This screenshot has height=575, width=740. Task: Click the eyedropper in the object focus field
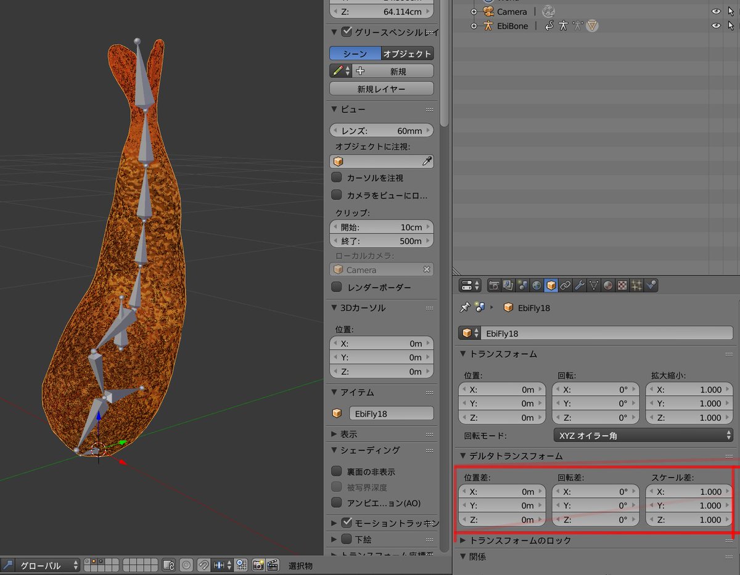pos(427,161)
